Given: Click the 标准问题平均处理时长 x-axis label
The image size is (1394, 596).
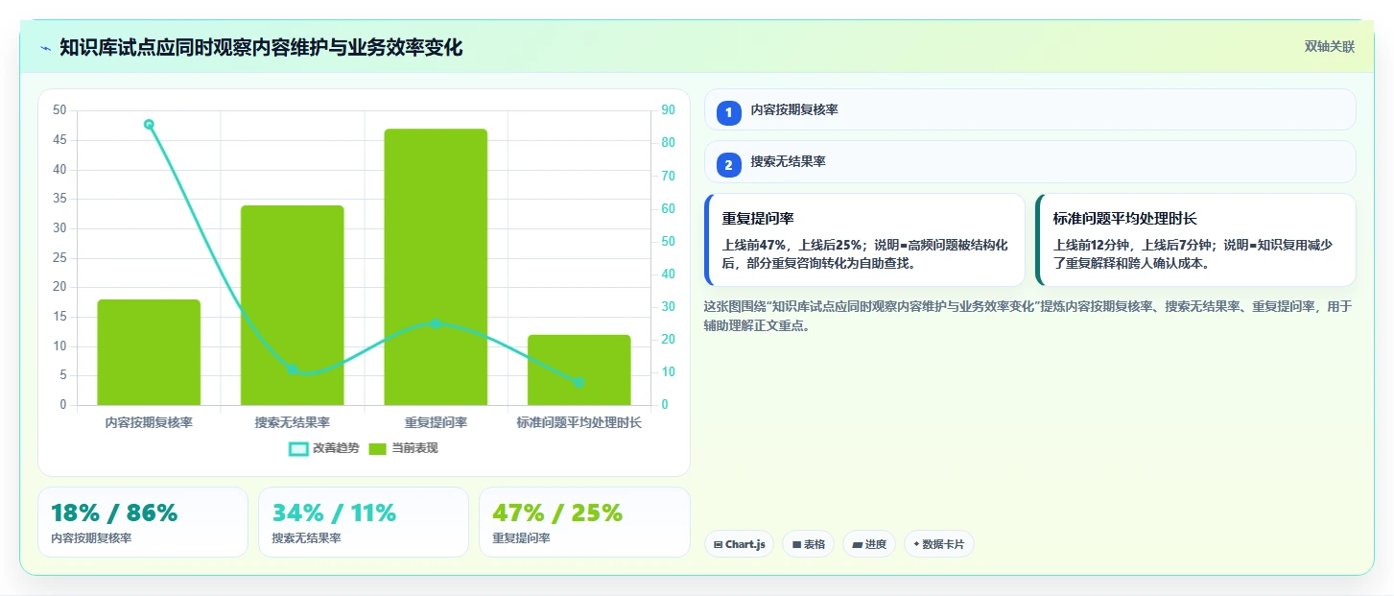Looking at the screenshot, I should coord(579,422).
